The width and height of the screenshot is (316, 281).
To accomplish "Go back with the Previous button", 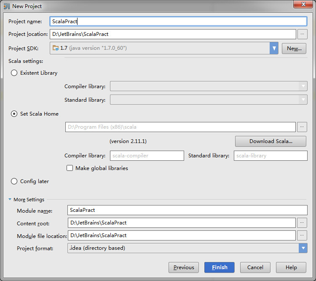I will (184, 267).
